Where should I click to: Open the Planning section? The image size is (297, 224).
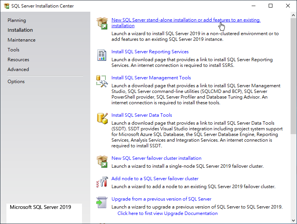pos(17,20)
